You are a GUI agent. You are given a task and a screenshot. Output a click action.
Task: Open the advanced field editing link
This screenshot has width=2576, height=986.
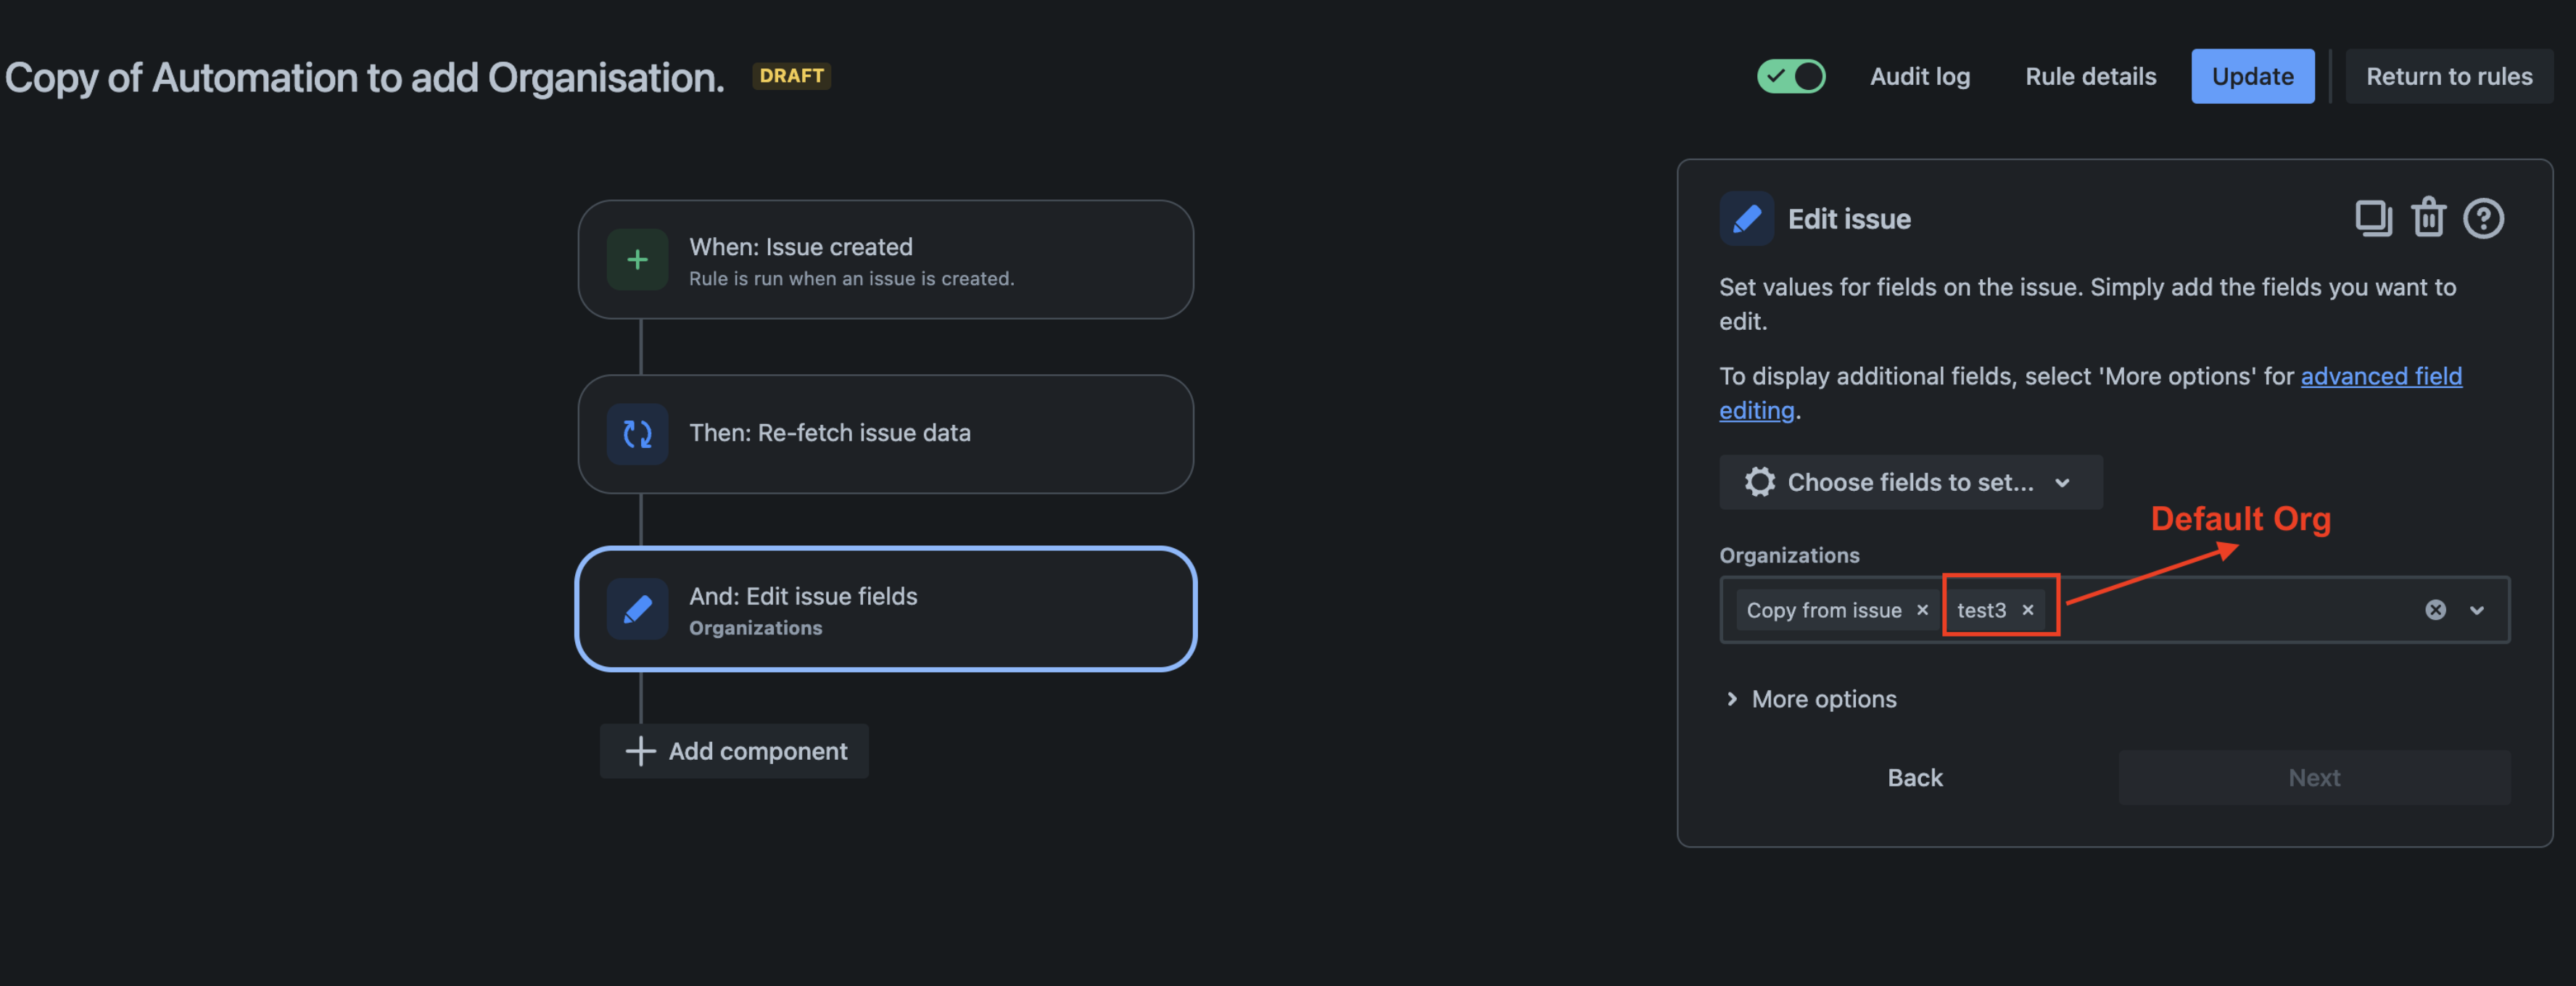2381,376
